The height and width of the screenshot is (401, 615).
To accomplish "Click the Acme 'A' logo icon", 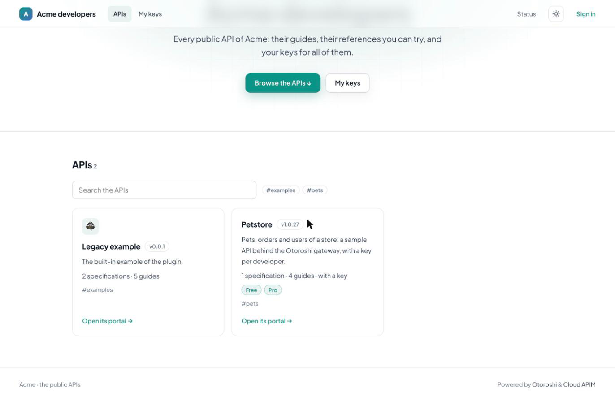I will tap(26, 14).
